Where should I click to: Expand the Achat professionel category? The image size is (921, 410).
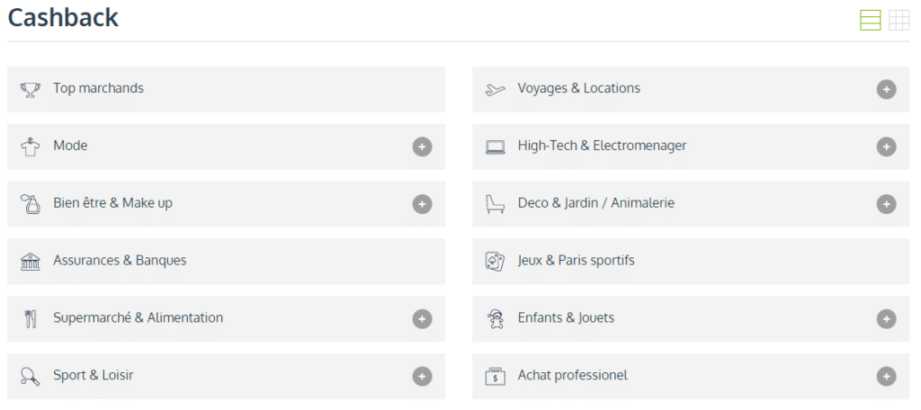click(886, 376)
